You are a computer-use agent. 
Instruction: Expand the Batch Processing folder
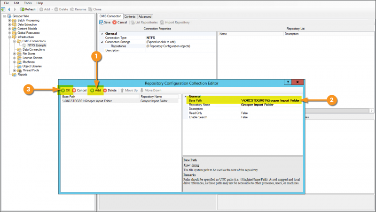coord(9,20)
